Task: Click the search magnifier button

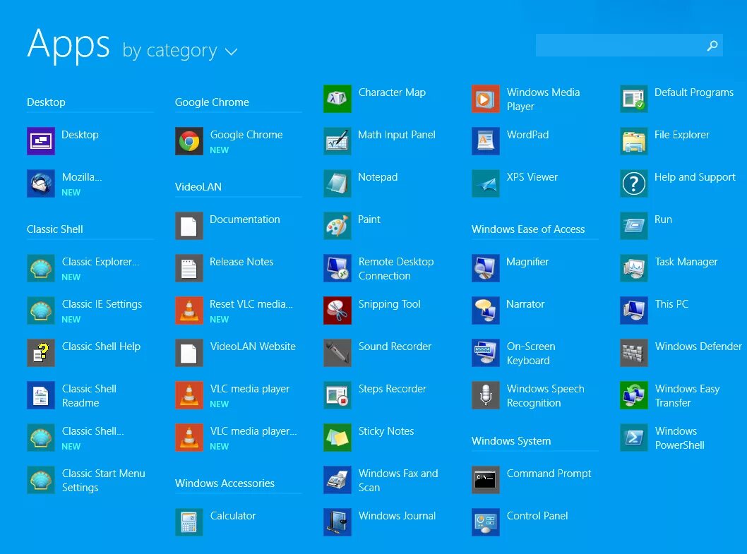Action: pyautogui.click(x=712, y=45)
